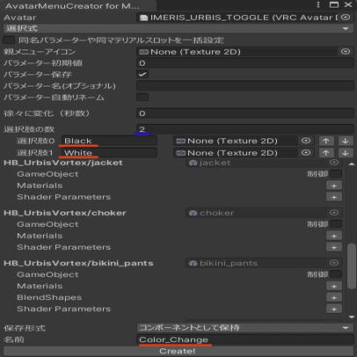Open the 保存形式 dropdown
The image size is (357, 357).
[245, 328]
